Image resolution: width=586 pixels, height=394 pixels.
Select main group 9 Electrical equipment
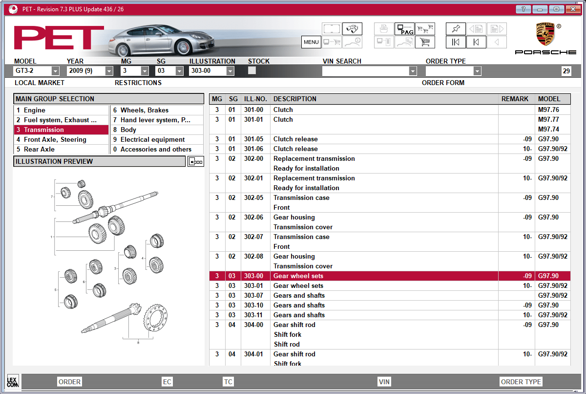coord(157,140)
